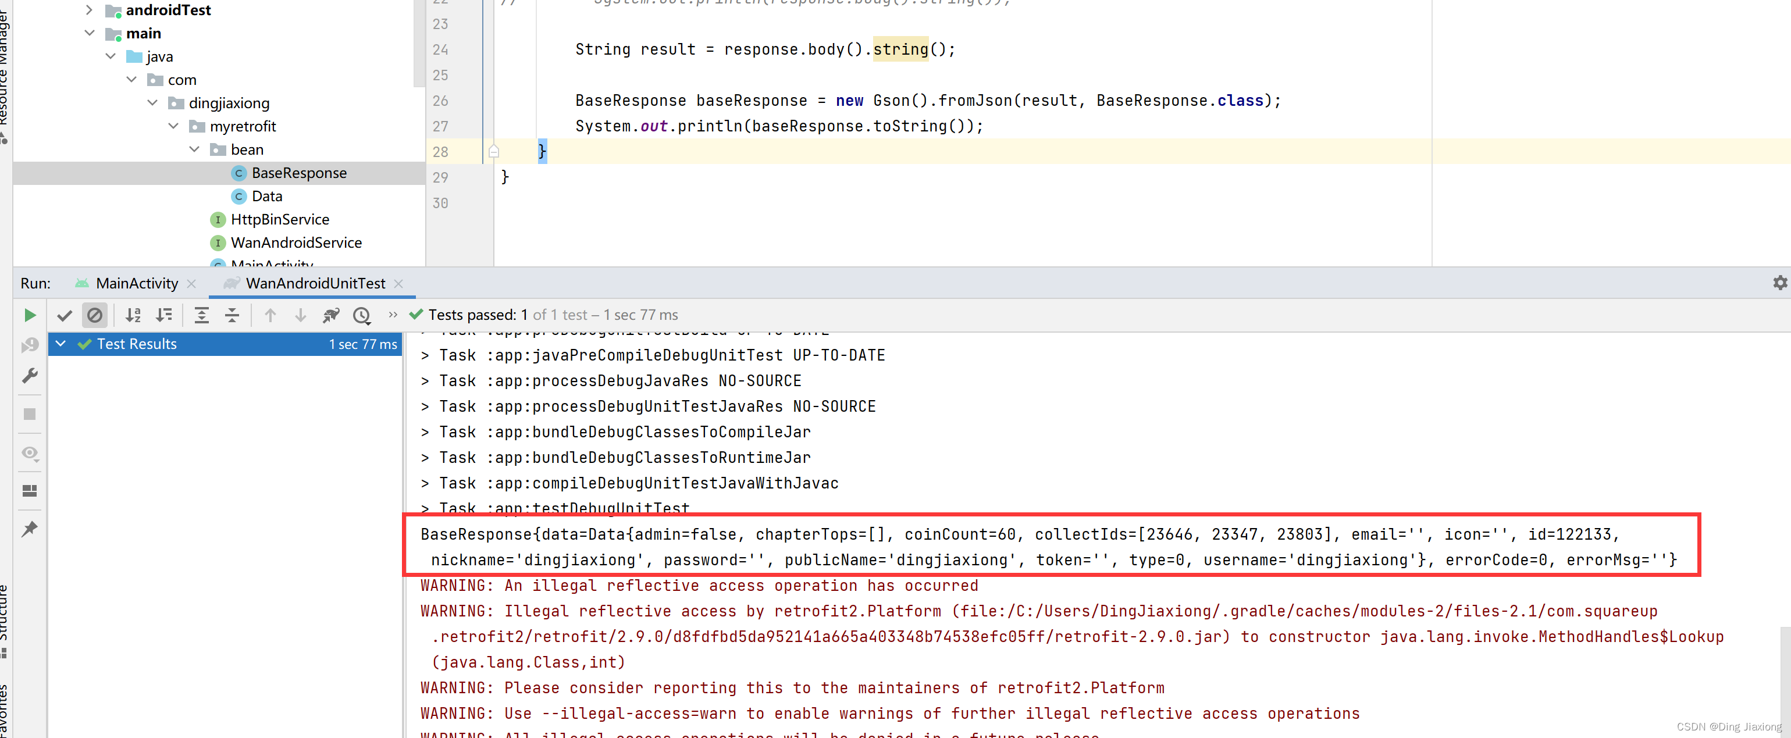Rerun the test with green play button
The image size is (1791, 738).
click(30, 315)
